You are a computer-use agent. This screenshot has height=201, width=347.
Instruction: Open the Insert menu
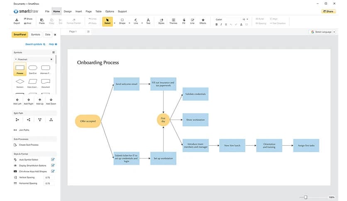pos(78,11)
